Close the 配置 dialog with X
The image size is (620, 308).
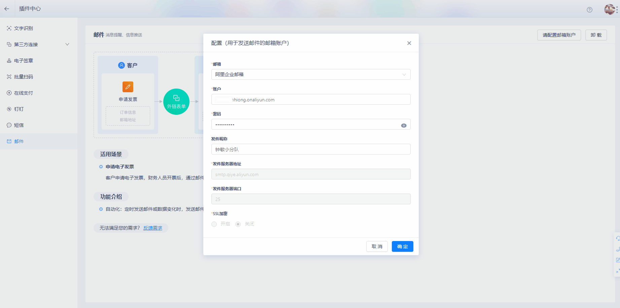tap(409, 43)
